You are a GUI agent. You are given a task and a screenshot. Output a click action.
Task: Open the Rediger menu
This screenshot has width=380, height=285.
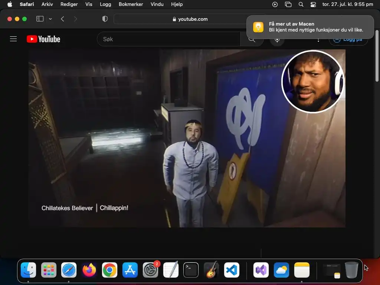coord(69,4)
